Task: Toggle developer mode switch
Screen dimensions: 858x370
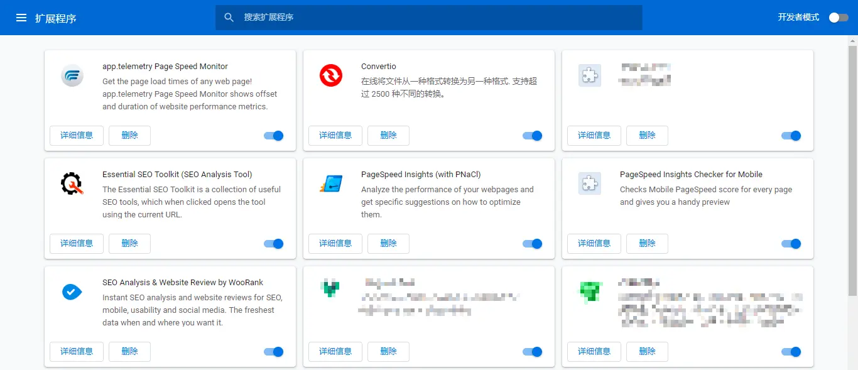Action: [839, 18]
